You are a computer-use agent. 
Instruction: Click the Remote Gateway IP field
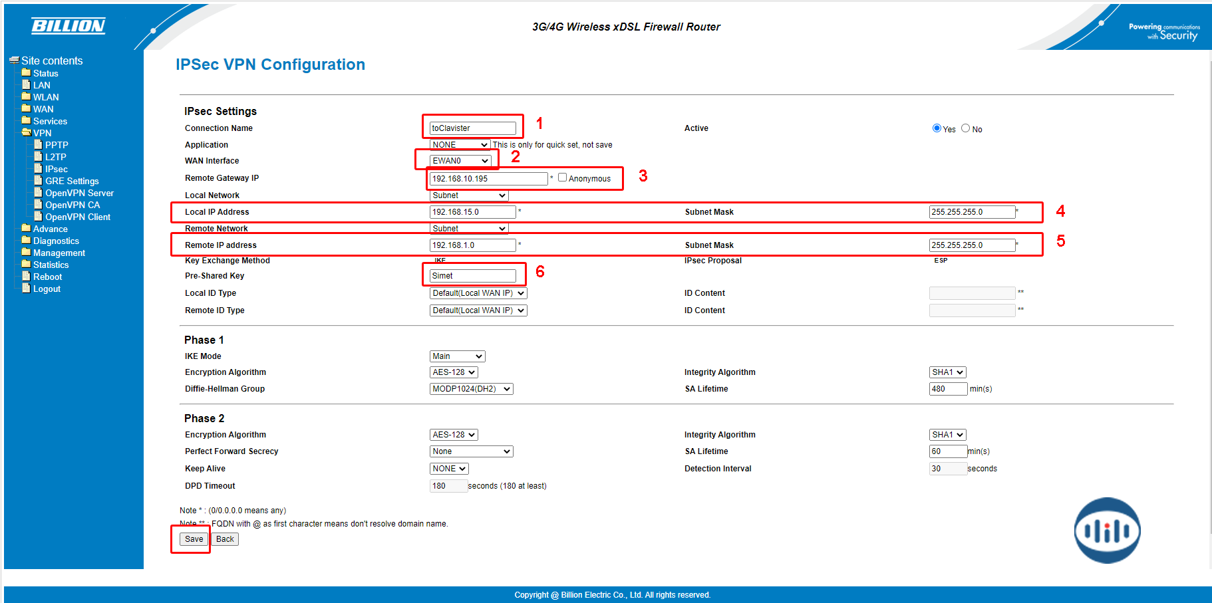click(488, 179)
